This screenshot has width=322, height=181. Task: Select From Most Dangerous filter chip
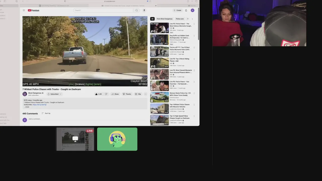point(165,19)
